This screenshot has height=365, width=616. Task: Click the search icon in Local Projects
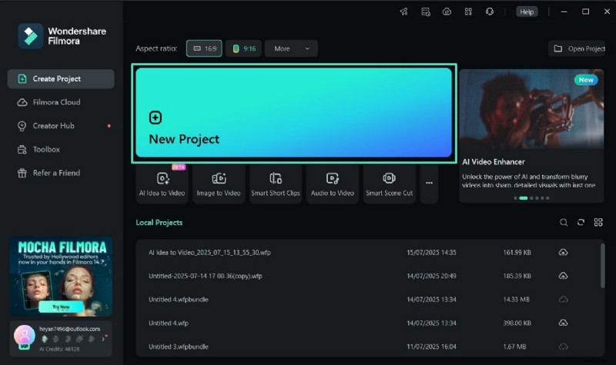pos(564,223)
